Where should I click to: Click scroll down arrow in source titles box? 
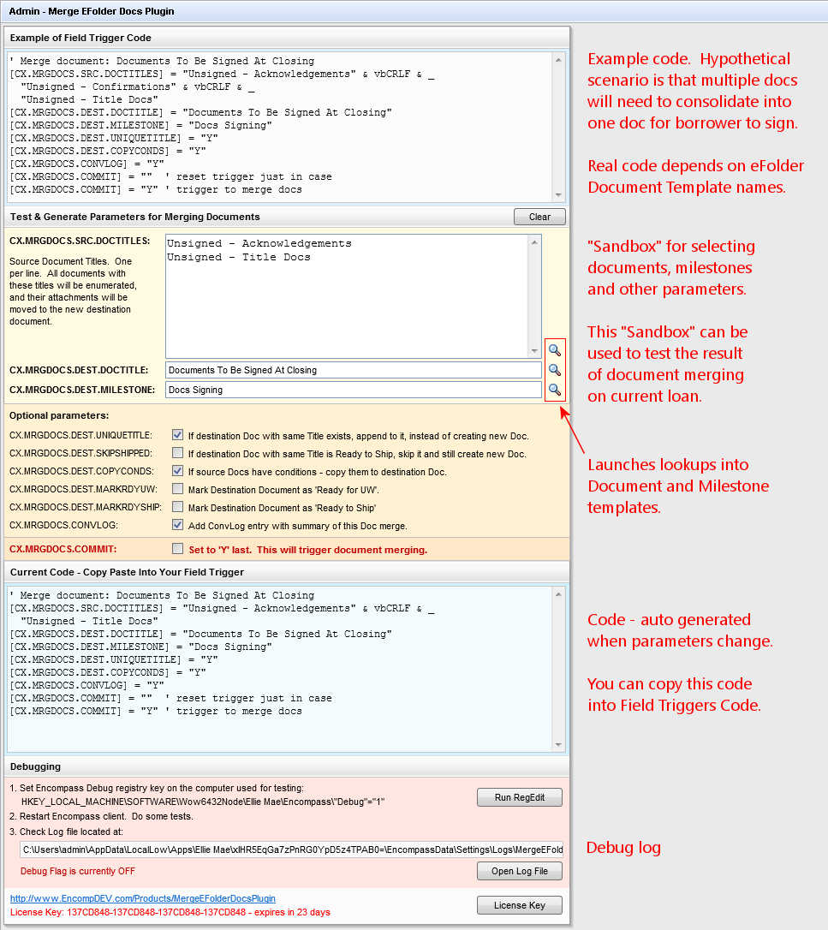[x=534, y=350]
